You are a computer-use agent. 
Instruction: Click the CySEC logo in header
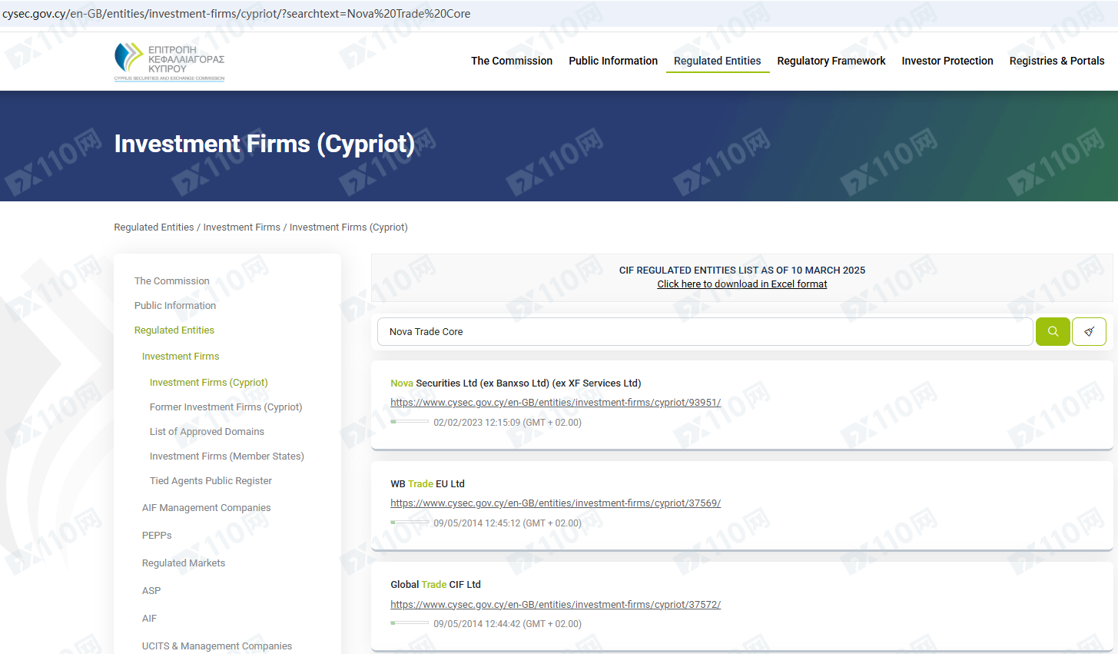(x=170, y=61)
